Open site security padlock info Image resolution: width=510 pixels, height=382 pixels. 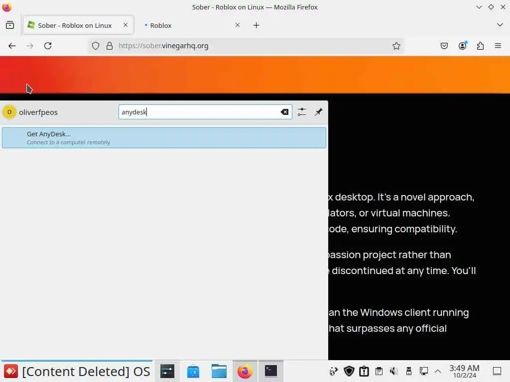click(110, 46)
